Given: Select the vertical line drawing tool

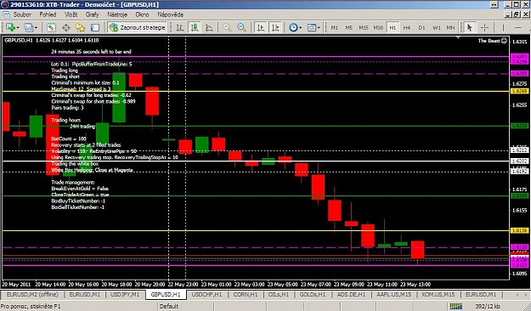Looking at the screenshot, I should [503, 27].
